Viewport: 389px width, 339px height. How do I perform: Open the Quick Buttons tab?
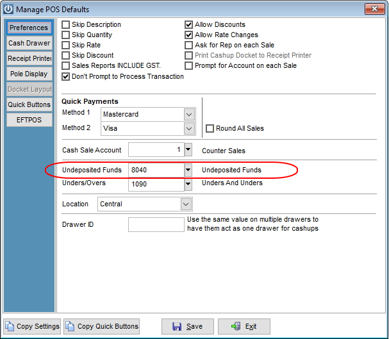(x=29, y=104)
